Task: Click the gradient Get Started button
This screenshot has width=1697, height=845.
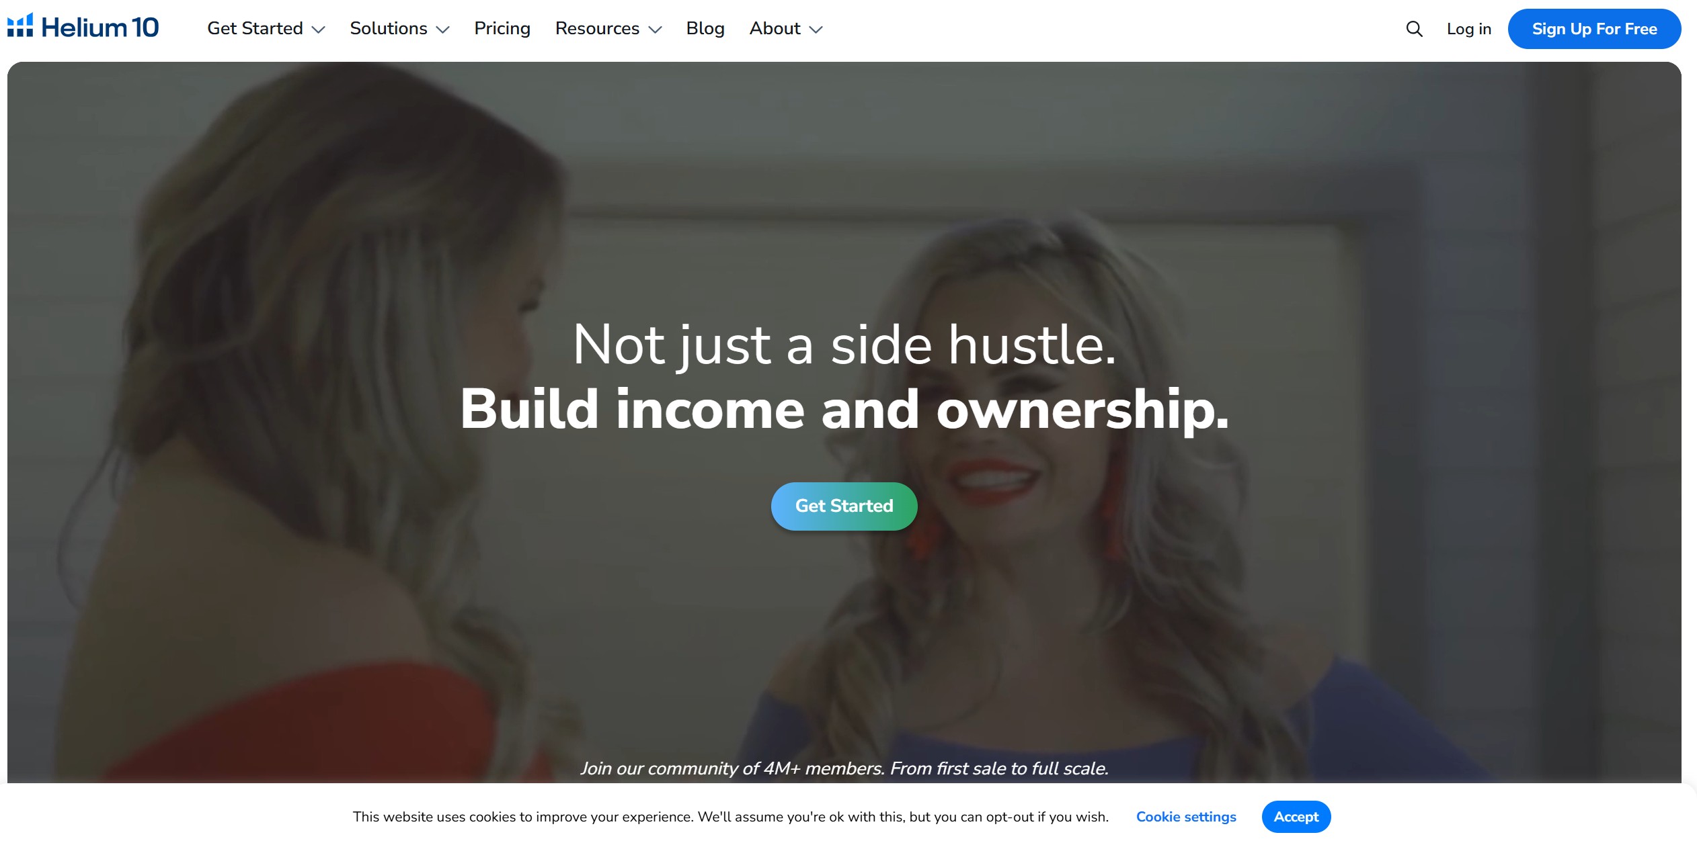Action: point(844,506)
